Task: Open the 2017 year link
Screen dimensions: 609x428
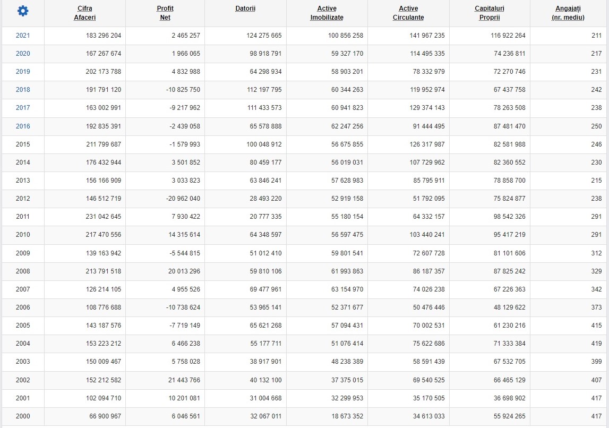Action: [23, 108]
